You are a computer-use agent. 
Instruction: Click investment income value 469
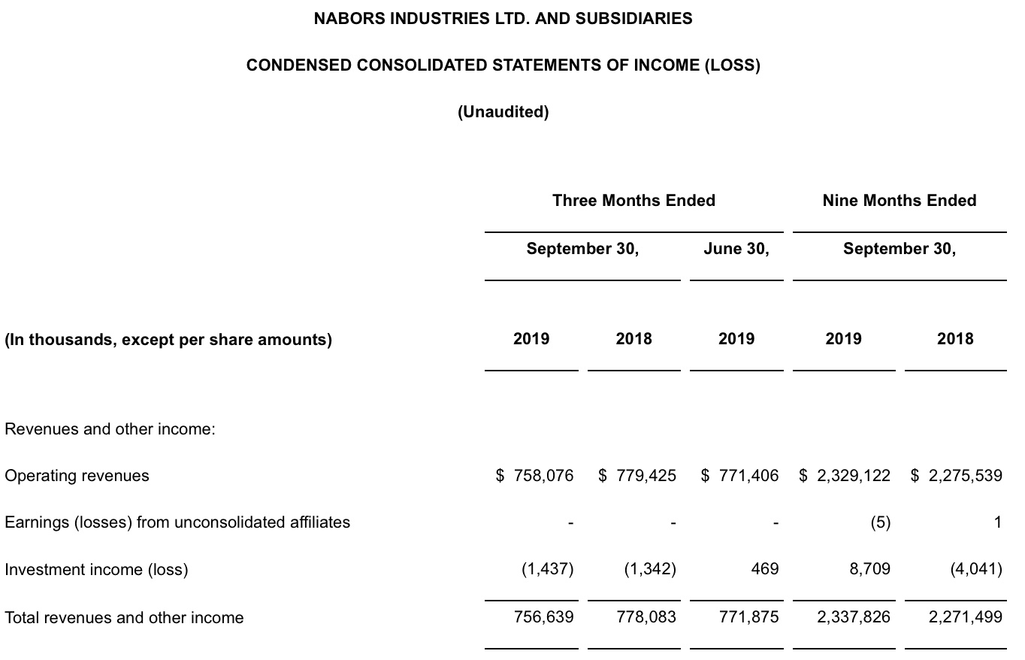pos(765,569)
